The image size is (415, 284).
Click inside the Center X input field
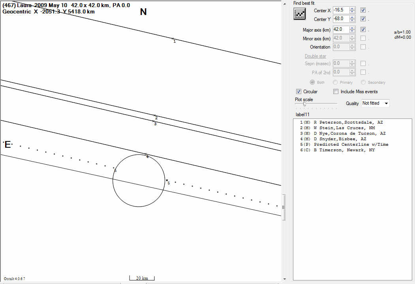point(340,10)
